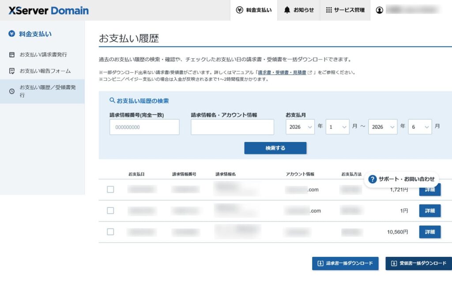Viewport: 452px width, 293px height.
Task: Click the 請求情報名 column header
Action: pyautogui.click(x=226, y=174)
